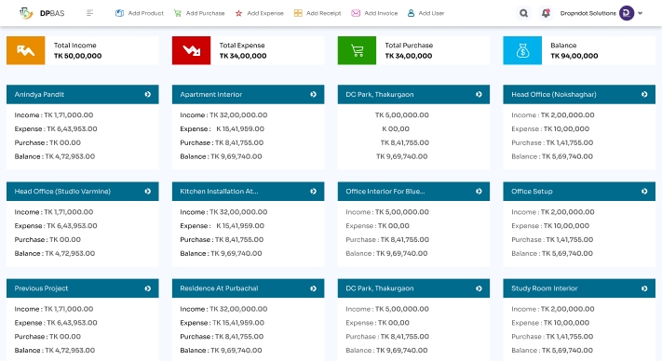Open Head Office (Nokshaghar) arrow icon
This screenshot has width=662, height=361.
pos(644,95)
